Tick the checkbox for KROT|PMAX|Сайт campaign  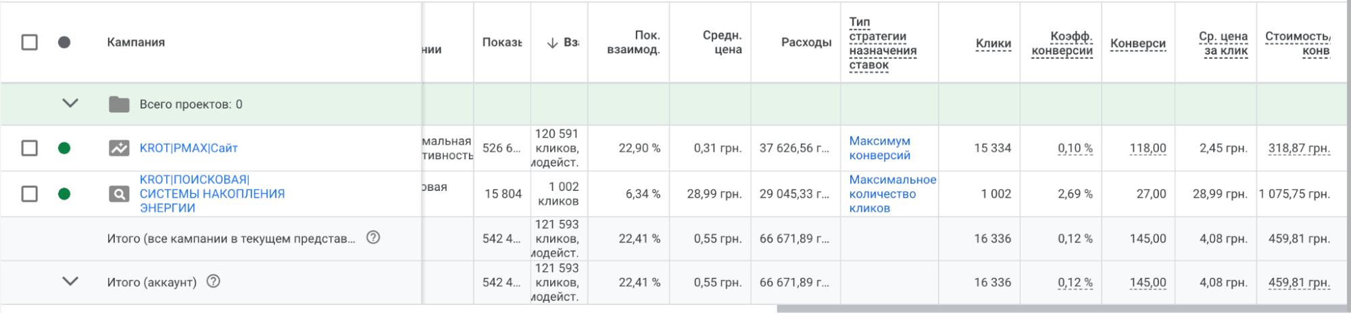click(x=30, y=148)
